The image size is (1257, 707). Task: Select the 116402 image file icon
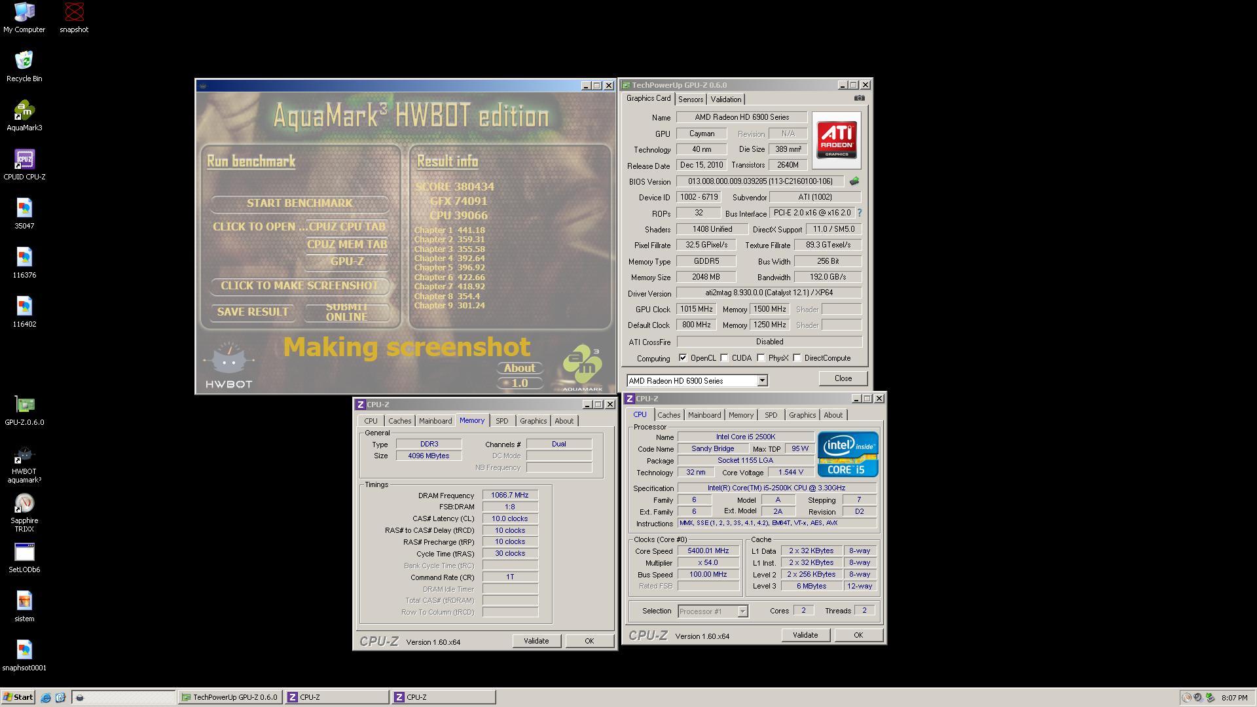24,312
